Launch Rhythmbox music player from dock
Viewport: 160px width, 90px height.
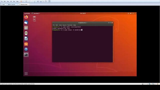[26, 33]
